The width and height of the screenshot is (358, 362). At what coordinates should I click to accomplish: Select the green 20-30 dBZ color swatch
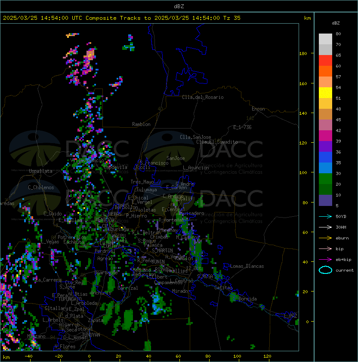[325, 179]
